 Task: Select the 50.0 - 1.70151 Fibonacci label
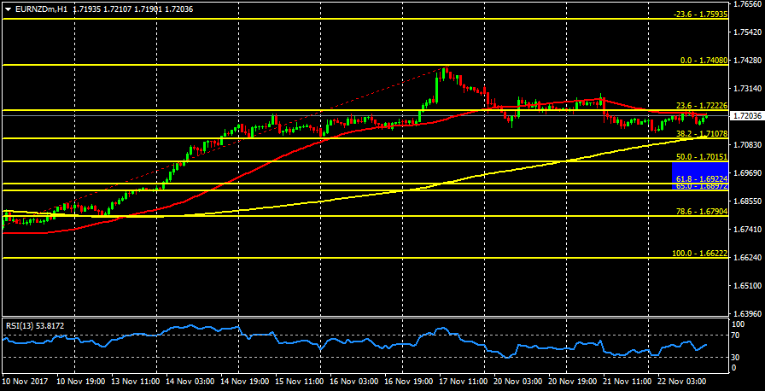(701, 157)
